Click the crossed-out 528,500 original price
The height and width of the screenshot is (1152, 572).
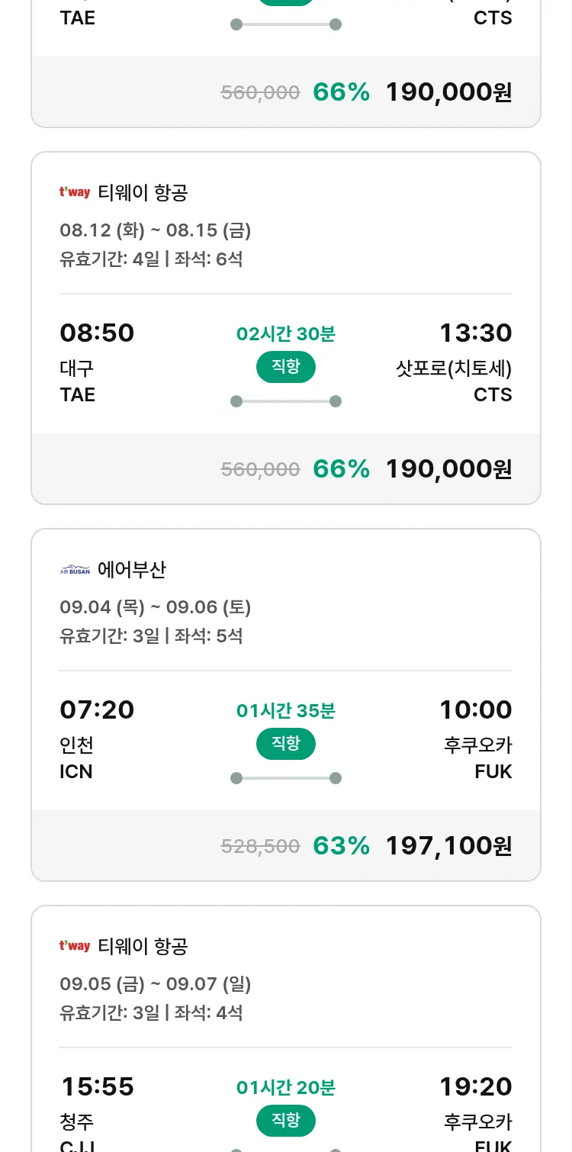(260, 846)
